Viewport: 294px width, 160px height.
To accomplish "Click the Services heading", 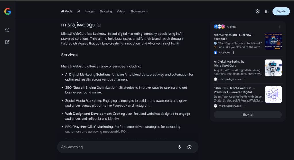I will tap(69, 55).
